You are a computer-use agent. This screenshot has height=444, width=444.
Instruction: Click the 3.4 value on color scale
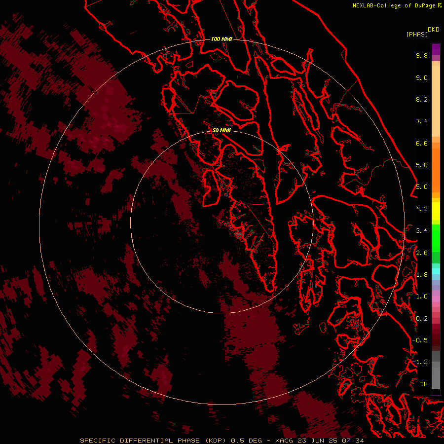(x=422, y=231)
